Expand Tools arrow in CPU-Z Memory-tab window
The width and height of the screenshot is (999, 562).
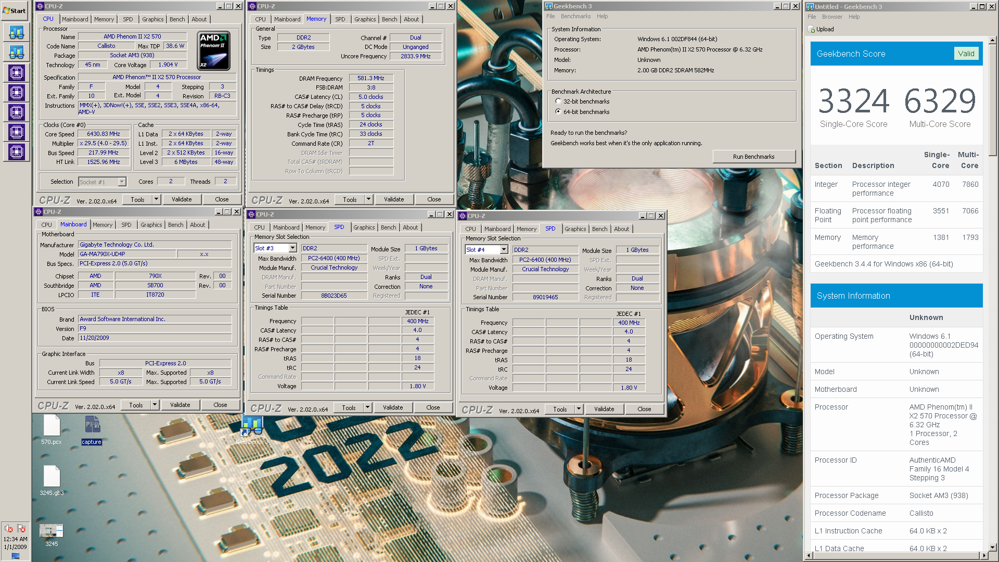click(x=368, y=199)
